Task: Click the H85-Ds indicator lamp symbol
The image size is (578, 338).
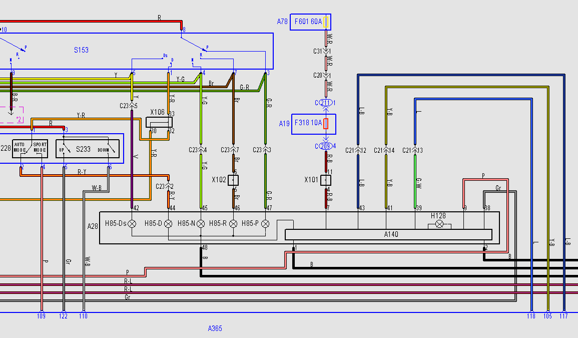Action: pos(133,223)
